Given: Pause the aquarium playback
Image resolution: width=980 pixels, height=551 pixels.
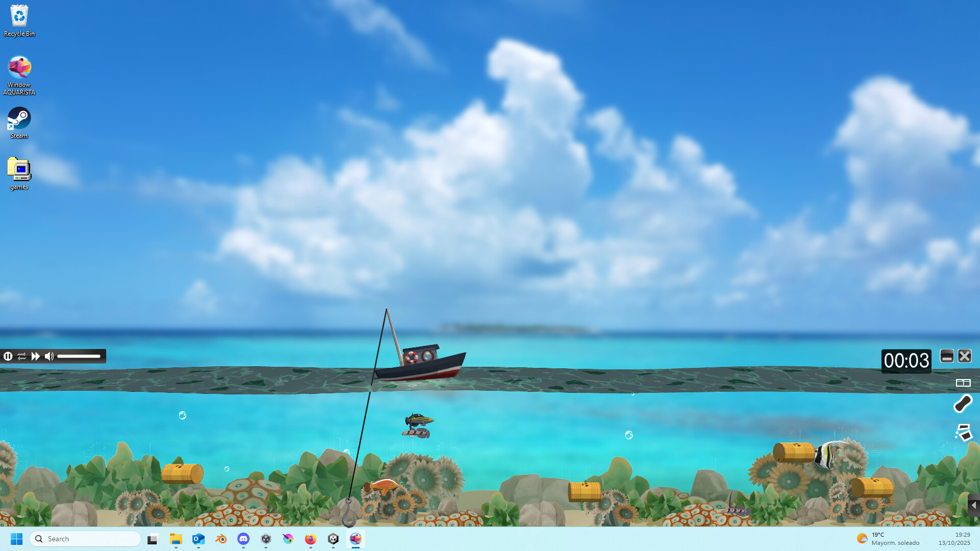Looking at the screenshot, I should tap(8, 356).
